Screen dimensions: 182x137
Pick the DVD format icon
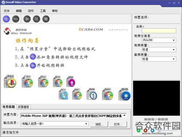pyautogui.click(x=124, y=94)
